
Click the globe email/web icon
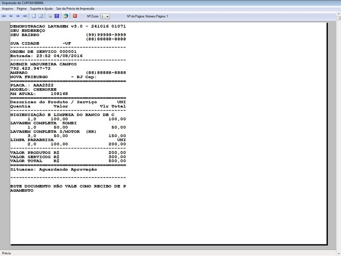(66, 16)
